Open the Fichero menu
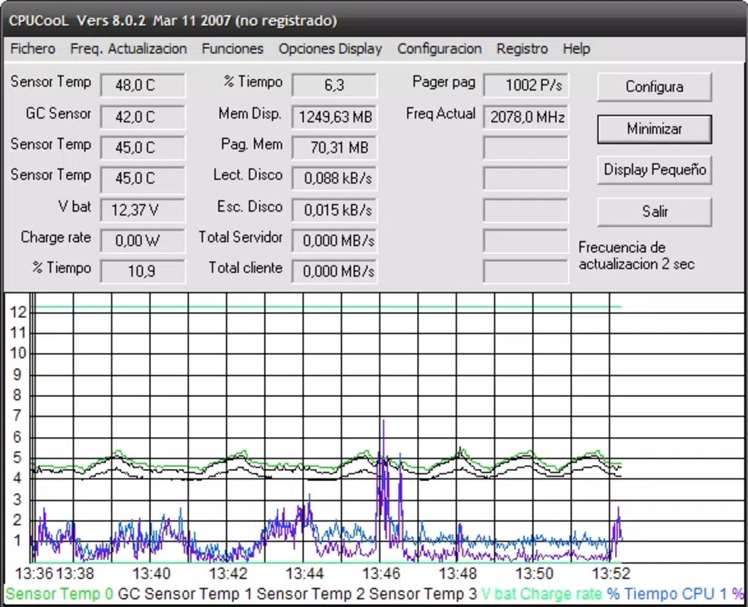This screenshot has height=607, width=748. coord(33,49)
